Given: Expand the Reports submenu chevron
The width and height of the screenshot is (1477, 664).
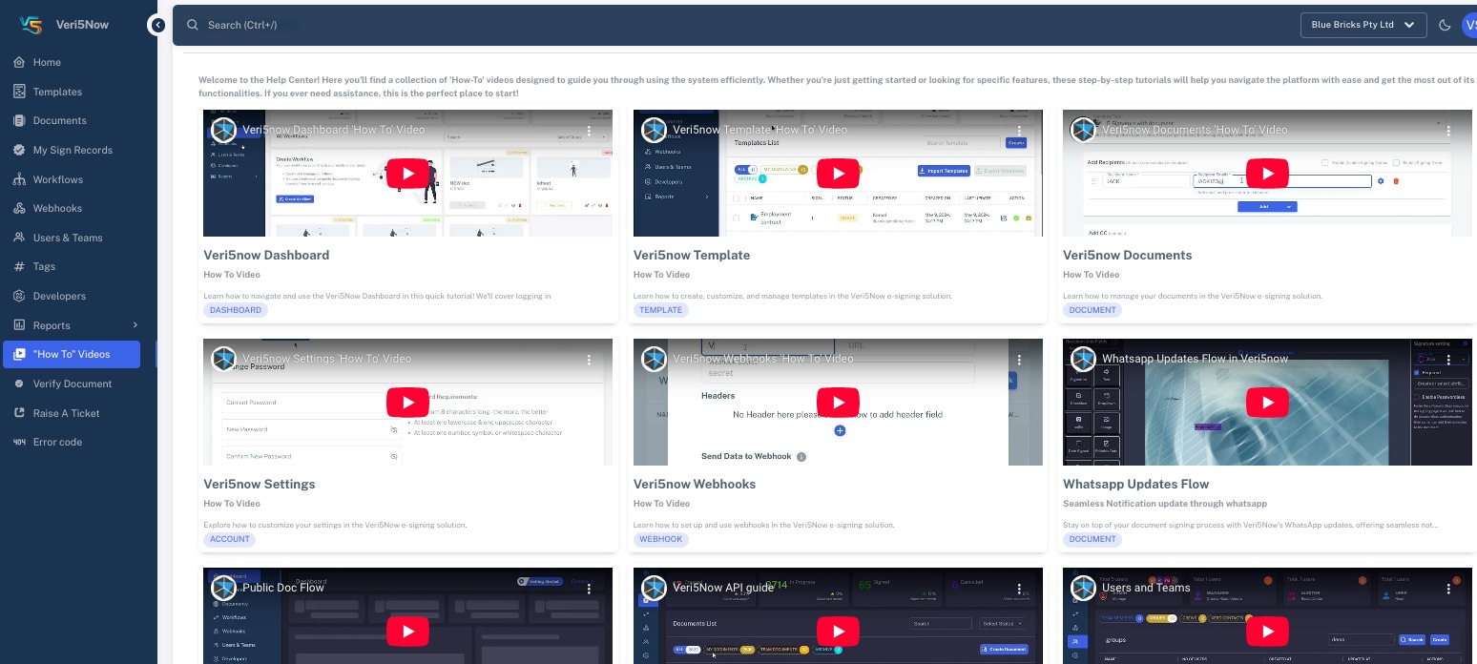Looking at the screenshot, I should click(x=135, y=325).
